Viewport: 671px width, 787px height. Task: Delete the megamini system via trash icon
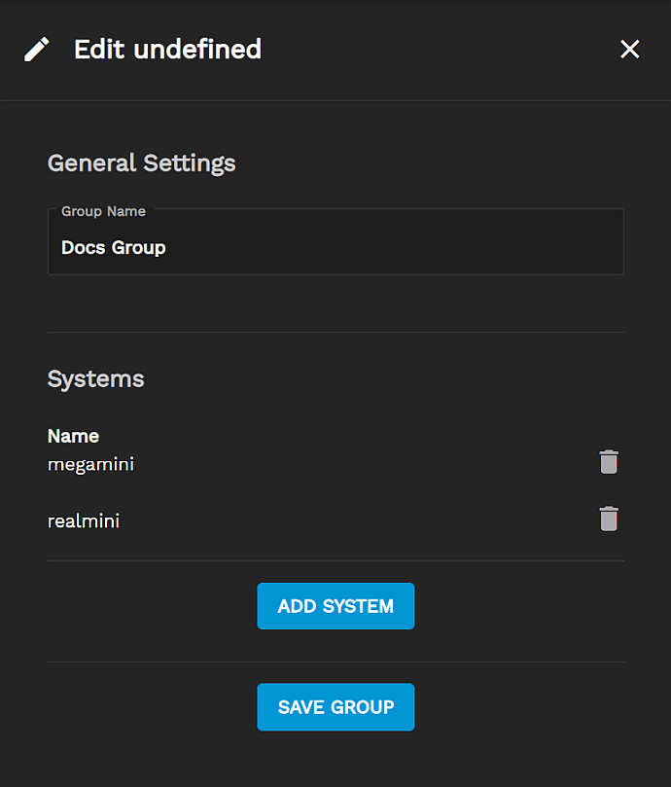(x=609, y=462)
